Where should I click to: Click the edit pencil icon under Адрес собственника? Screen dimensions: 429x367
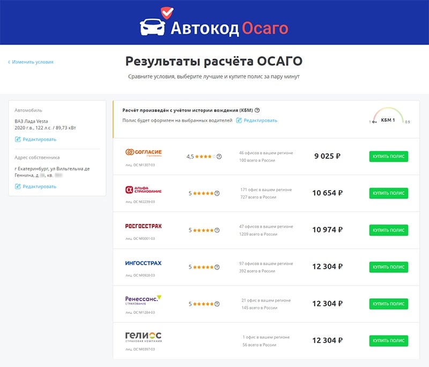[x=18, y=186]
